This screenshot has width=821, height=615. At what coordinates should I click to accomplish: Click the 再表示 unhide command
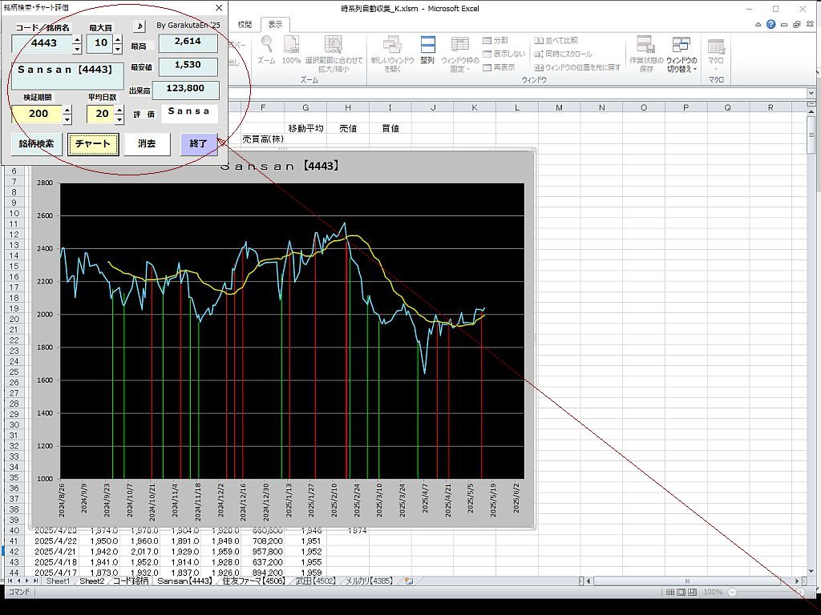pos(499,67)
